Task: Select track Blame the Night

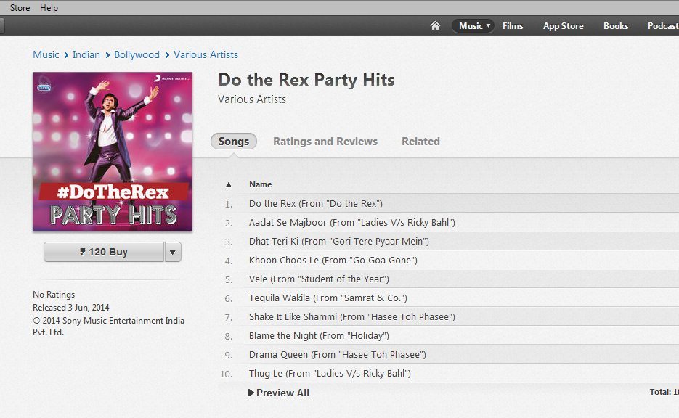Action: [449, 336]
